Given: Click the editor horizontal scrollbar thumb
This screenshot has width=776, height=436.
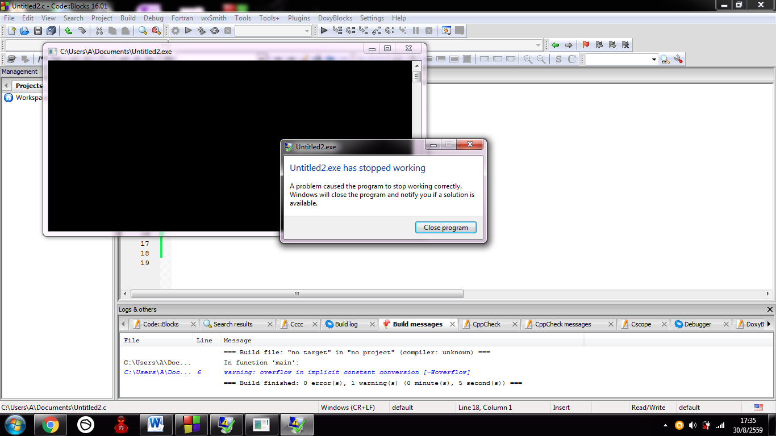Looking at the screenshot, I should (x=297, y=294).
